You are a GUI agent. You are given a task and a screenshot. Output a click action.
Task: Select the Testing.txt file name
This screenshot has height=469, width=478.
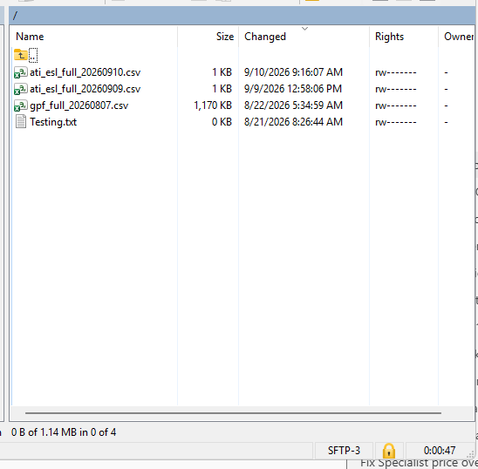click(x=53, y=122)
